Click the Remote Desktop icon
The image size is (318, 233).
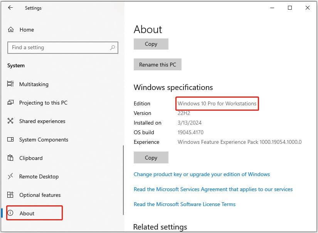pos(11,176)
